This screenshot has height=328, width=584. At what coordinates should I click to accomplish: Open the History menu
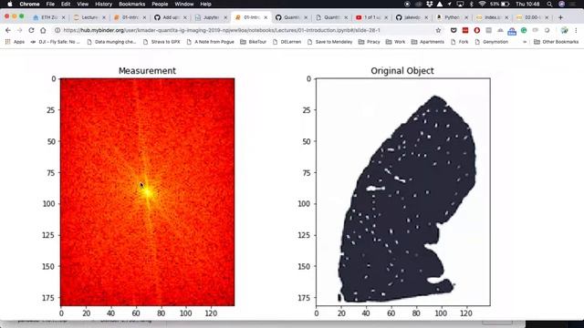103,4
